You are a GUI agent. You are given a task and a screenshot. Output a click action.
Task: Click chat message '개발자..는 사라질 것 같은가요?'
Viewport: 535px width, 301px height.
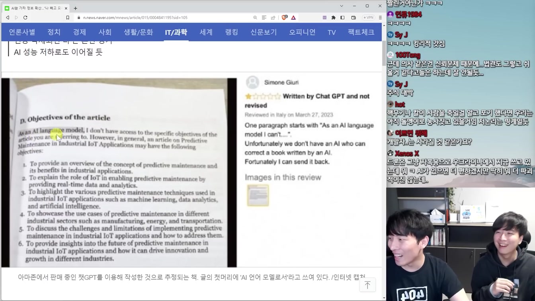click(429, 142)
